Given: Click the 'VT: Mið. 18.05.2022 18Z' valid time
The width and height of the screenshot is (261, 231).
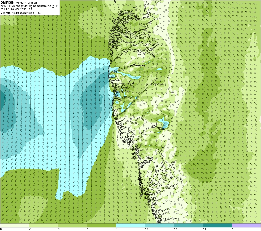Looking at the screenshot, I should 16,13.
